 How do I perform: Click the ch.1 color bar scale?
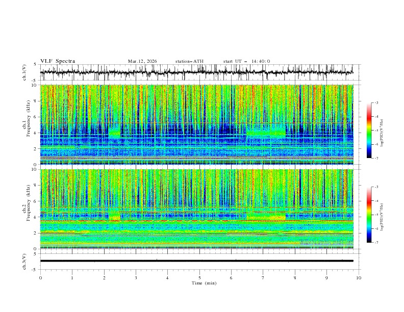[369, 131]
